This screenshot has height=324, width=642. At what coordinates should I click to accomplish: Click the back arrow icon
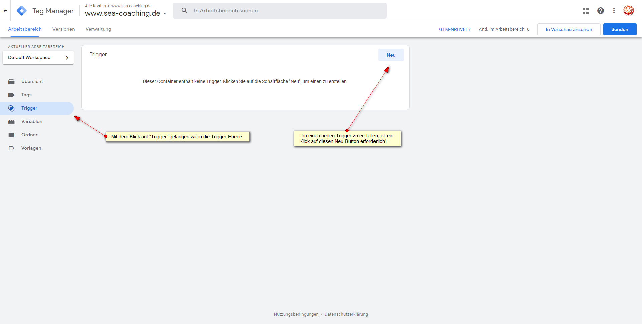(5, 11)
